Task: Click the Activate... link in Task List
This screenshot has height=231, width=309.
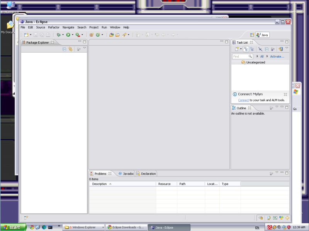Action: (277, 56)
